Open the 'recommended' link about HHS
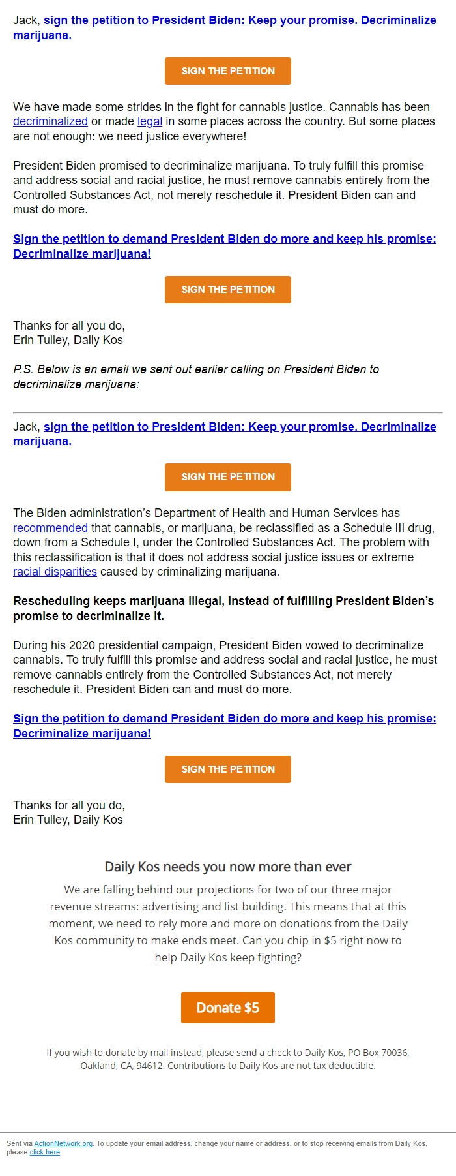This screenshot has height=1176, width=456. pos(50,528)
